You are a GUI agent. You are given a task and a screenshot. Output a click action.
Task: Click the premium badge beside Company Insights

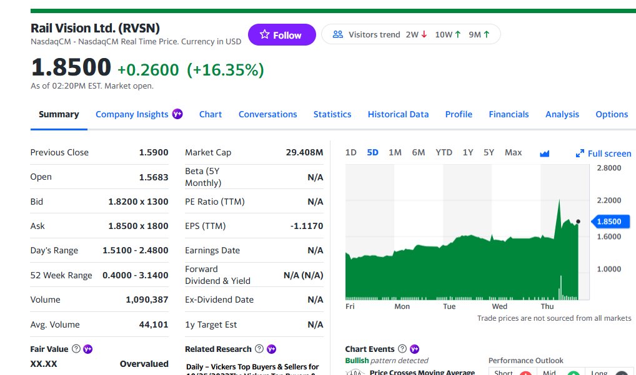[x=177, y=114]
